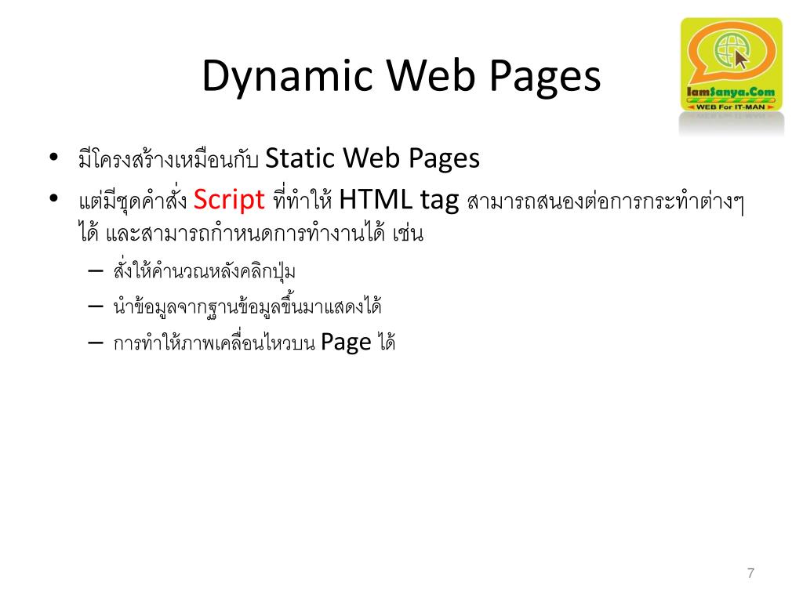Click 'WEB For IT-MAN' text in logo
This screenshot has height=602, width=803.
(731, 107)
